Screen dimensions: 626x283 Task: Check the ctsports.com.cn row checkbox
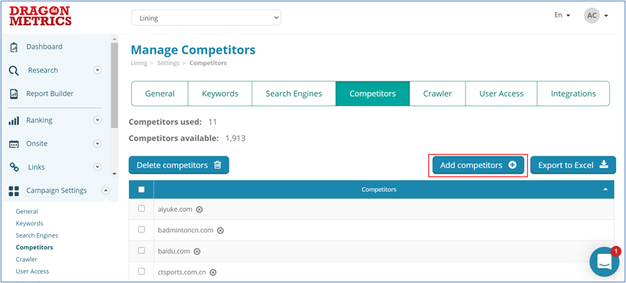pos(141,271)
